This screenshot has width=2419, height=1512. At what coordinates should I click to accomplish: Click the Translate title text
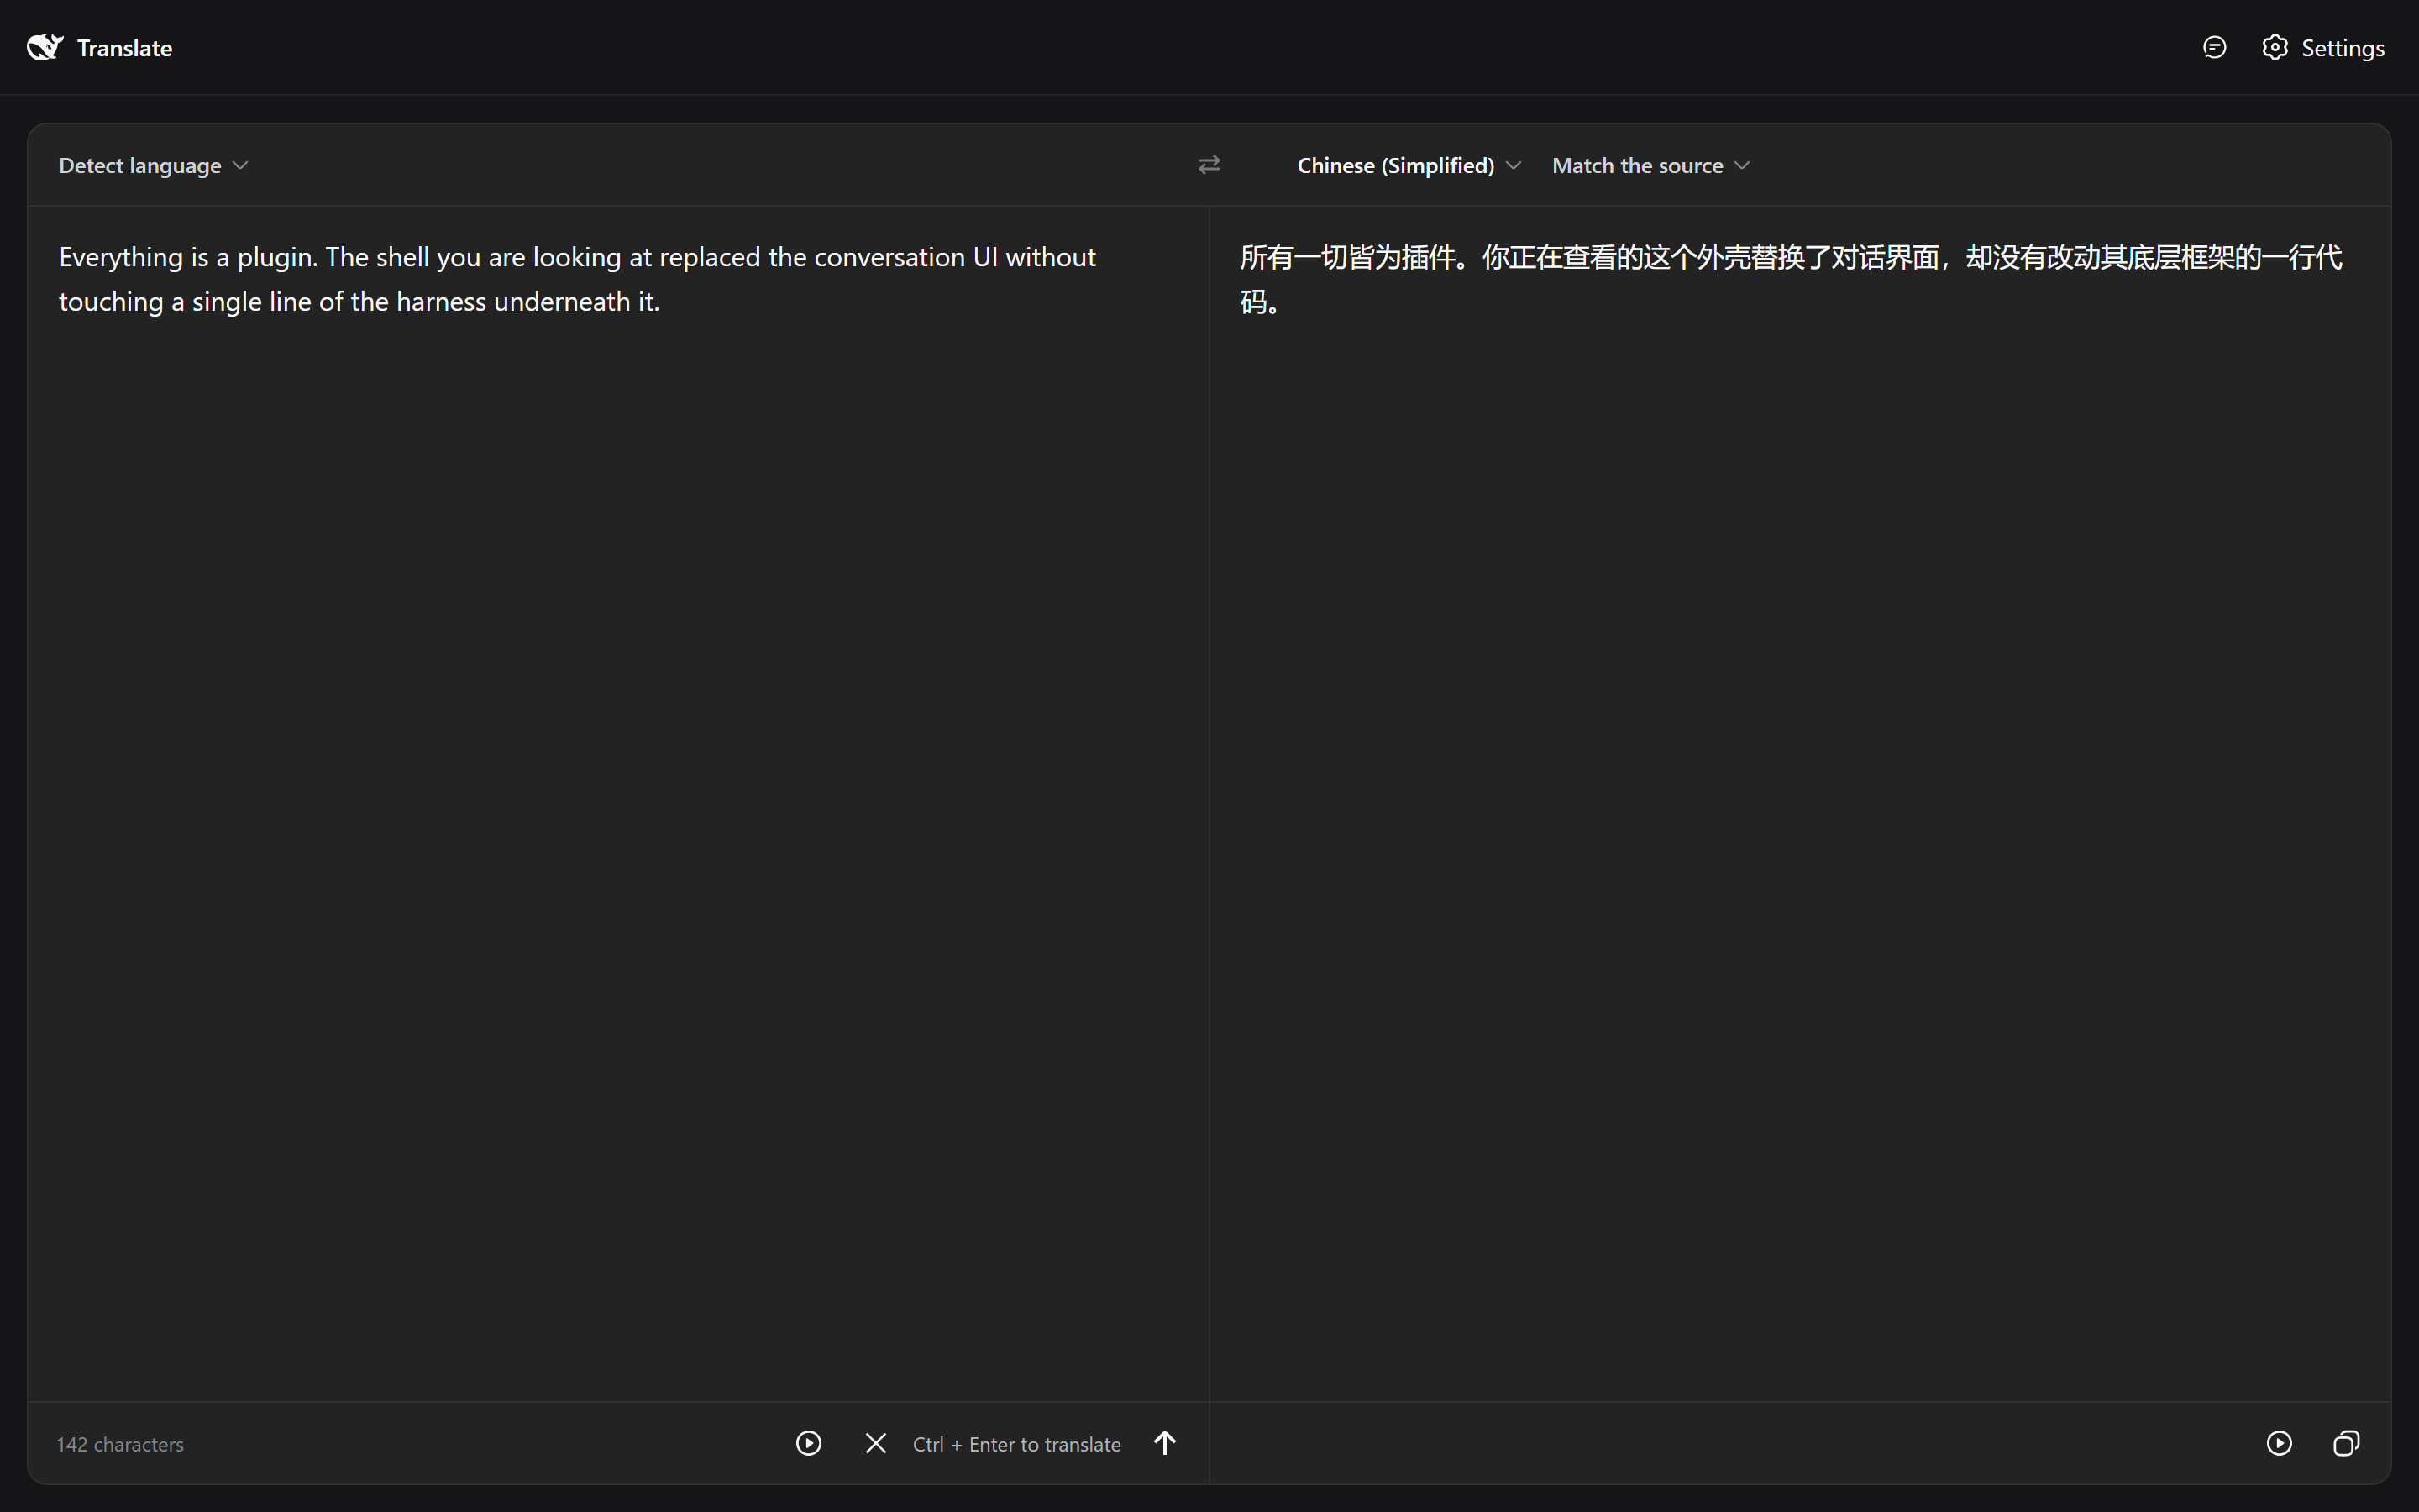pos(125,48)
